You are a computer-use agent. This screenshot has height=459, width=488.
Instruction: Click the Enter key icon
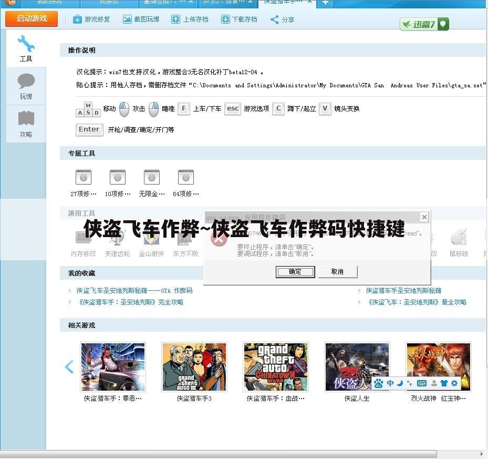tap(89, 130)
